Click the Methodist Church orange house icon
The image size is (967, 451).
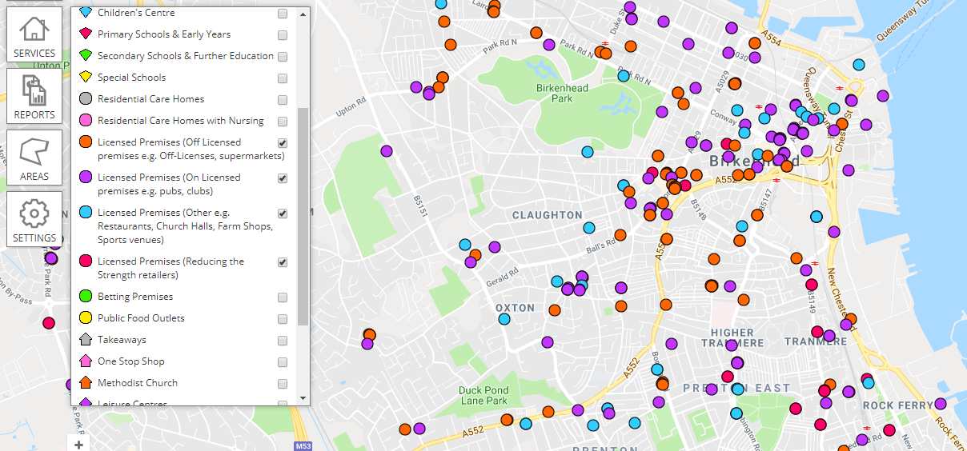tap(86, 383)
